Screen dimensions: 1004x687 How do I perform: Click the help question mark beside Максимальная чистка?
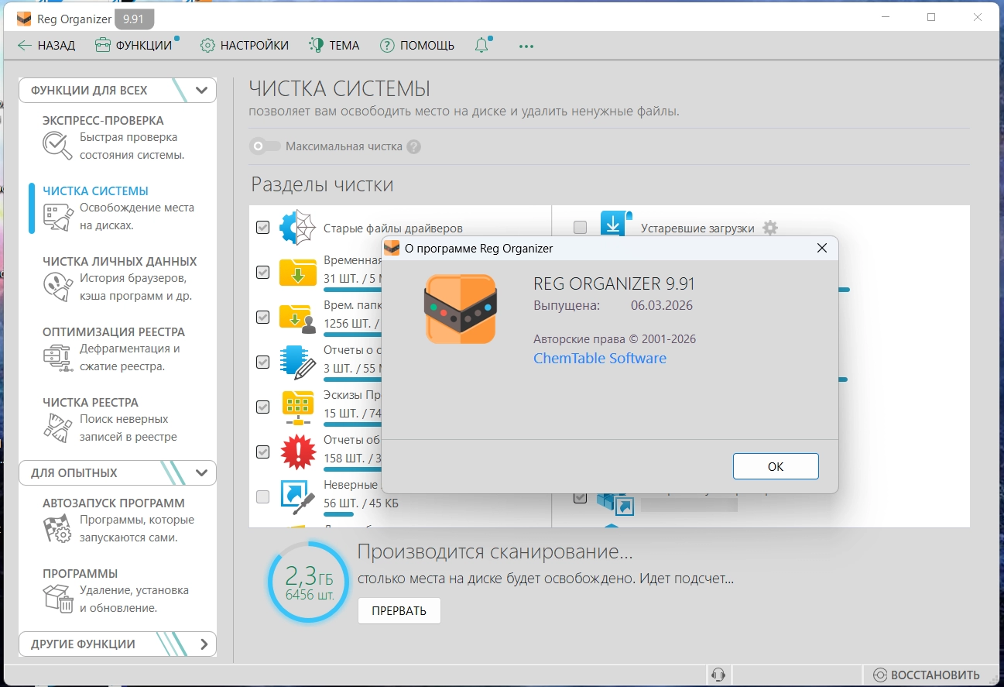414,146
